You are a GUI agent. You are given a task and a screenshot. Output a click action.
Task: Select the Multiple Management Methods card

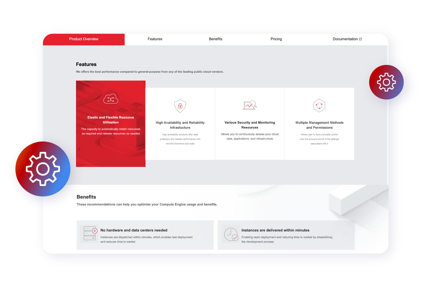tap(319, 123)
